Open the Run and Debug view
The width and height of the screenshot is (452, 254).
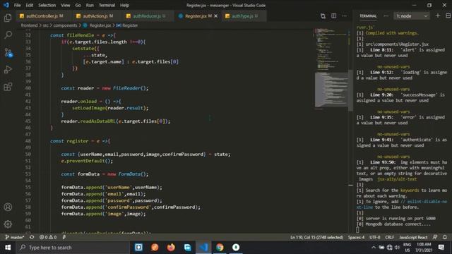(8, 69)
